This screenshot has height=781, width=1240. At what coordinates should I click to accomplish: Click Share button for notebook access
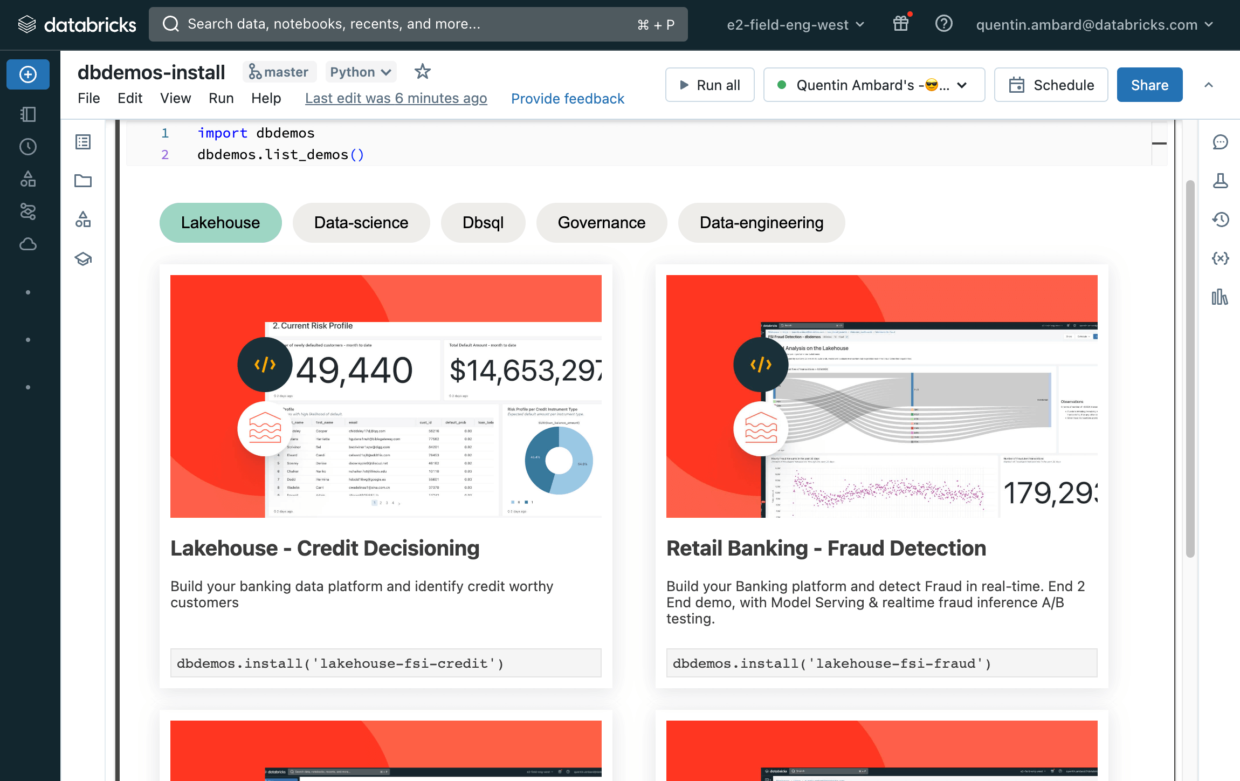tap(1149, 85)
